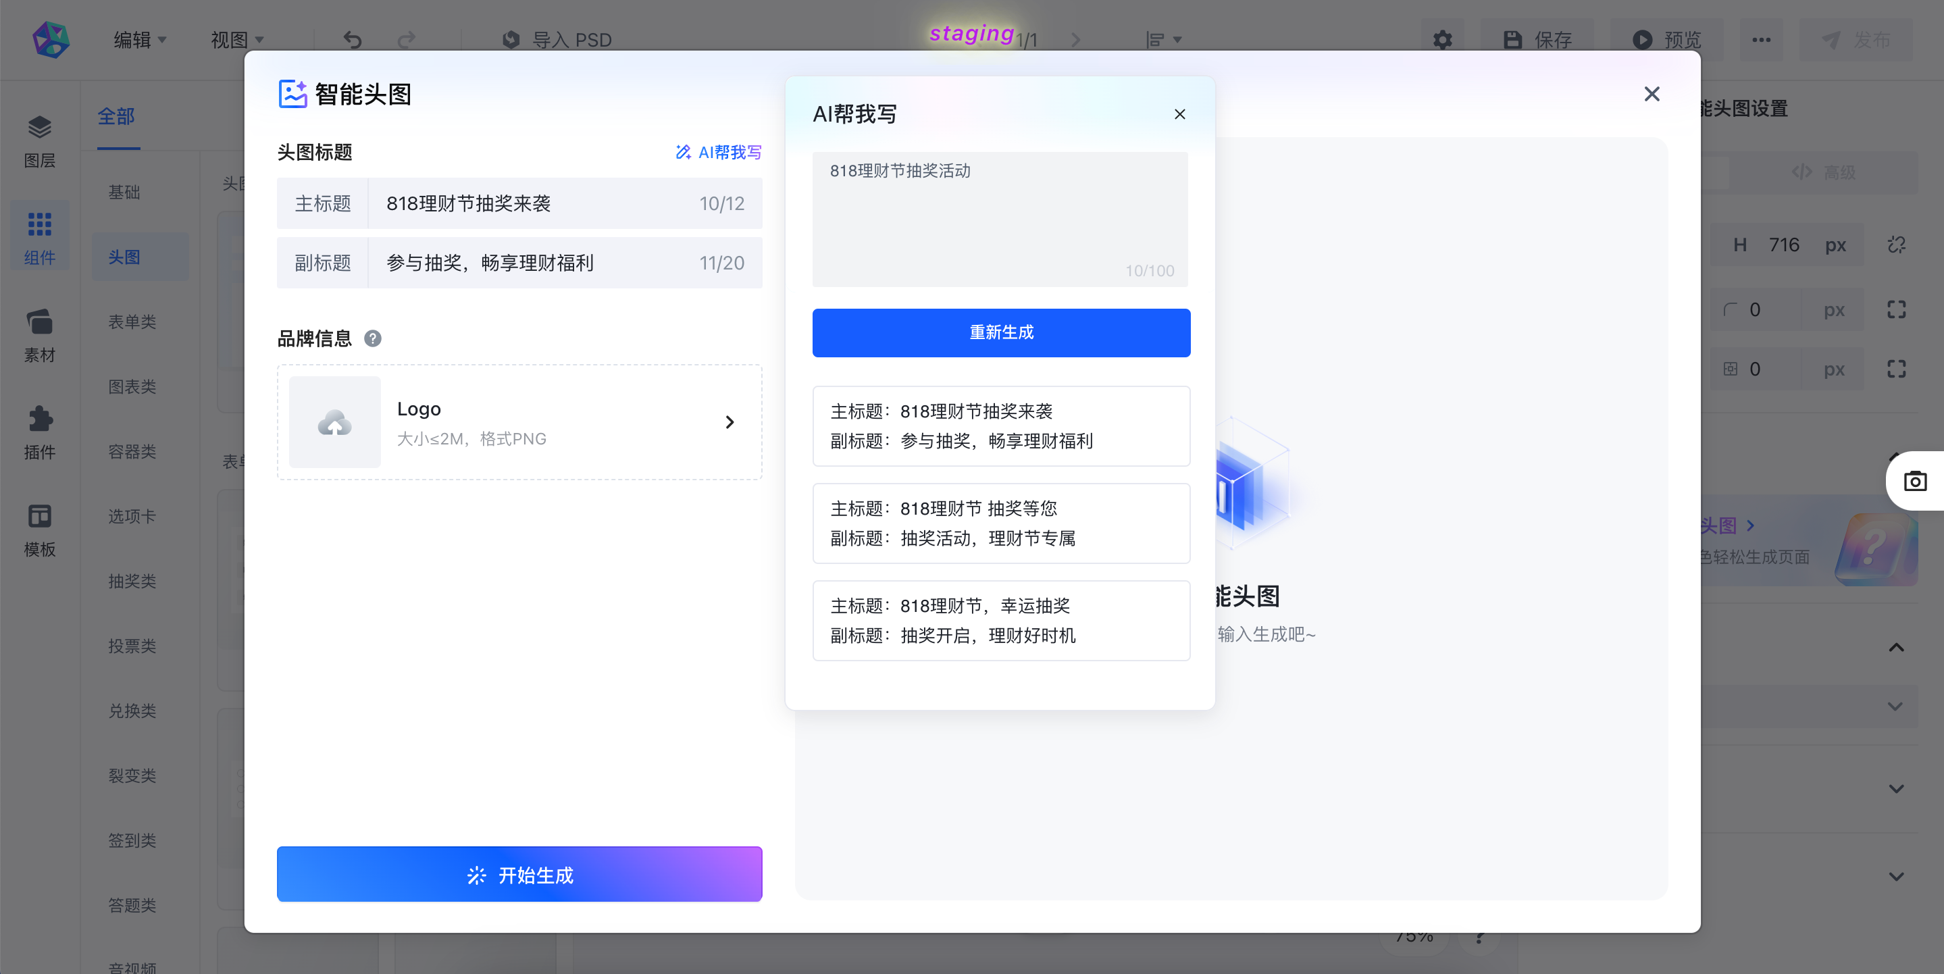Choose suggestion 818理财节抽奖来袭
This screenshot has width=1944, height=974.
tap(1002, 426)
